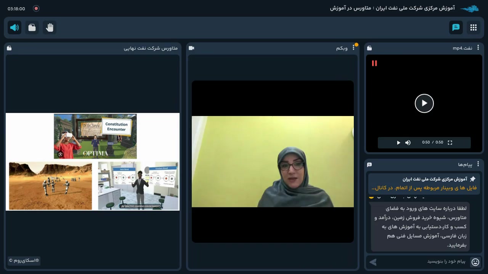Viewport: 488px width, 274px height.
Task: Open the three-dot menu of پیام‌ها panel
Action: click(478, 164)
